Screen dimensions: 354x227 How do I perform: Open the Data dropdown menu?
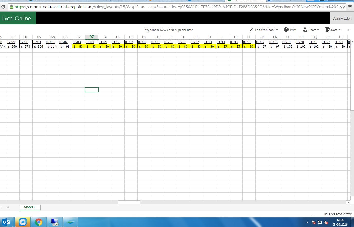point(333,30)
